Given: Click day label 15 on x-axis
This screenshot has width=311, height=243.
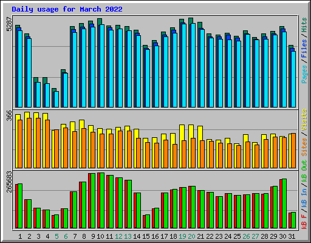Looking at the screenshot, I should coord(146,236).
